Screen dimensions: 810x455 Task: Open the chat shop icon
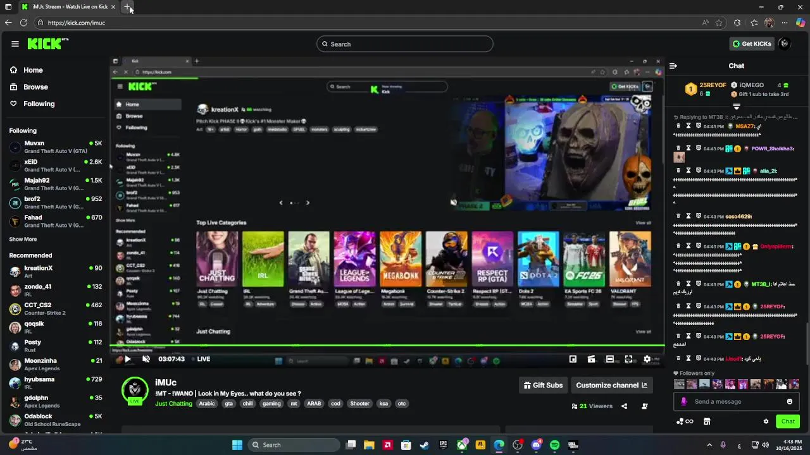tap(707, 422)
